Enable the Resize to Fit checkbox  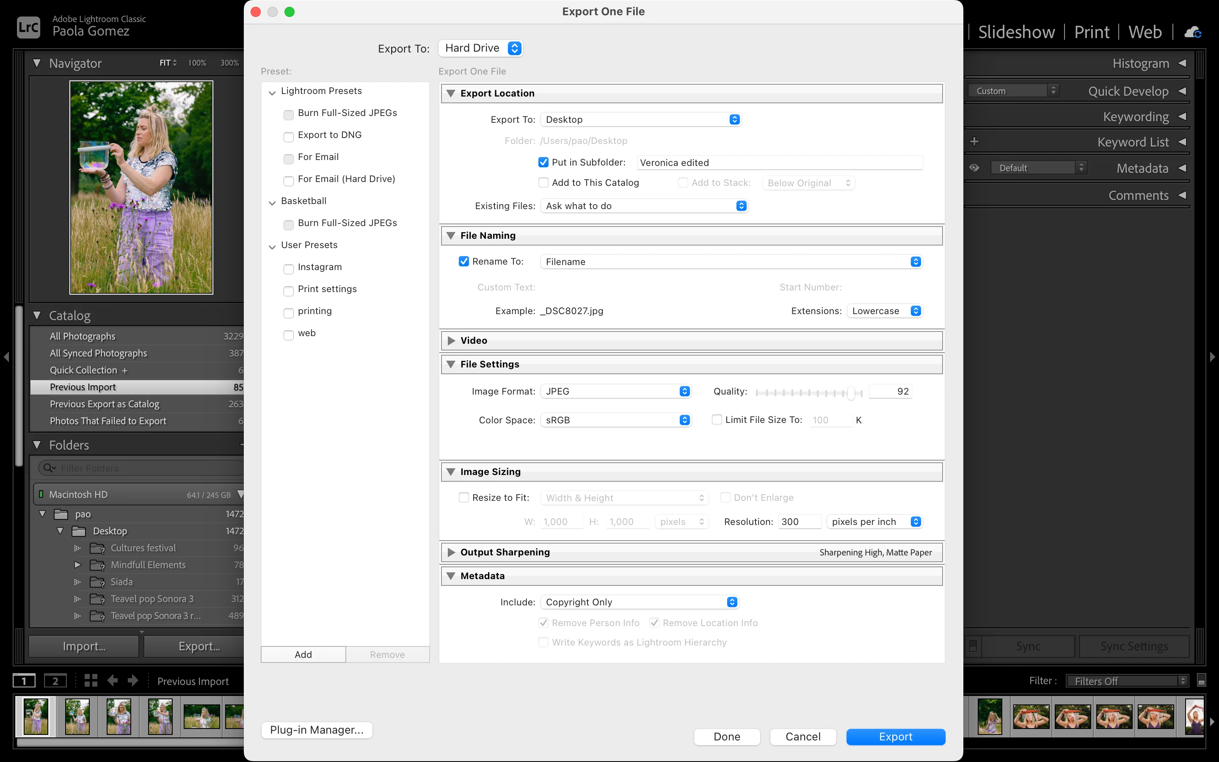463,497
